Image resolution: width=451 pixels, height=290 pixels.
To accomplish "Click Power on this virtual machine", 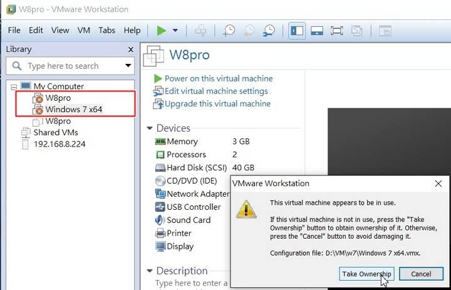I will tap(219, 78).
